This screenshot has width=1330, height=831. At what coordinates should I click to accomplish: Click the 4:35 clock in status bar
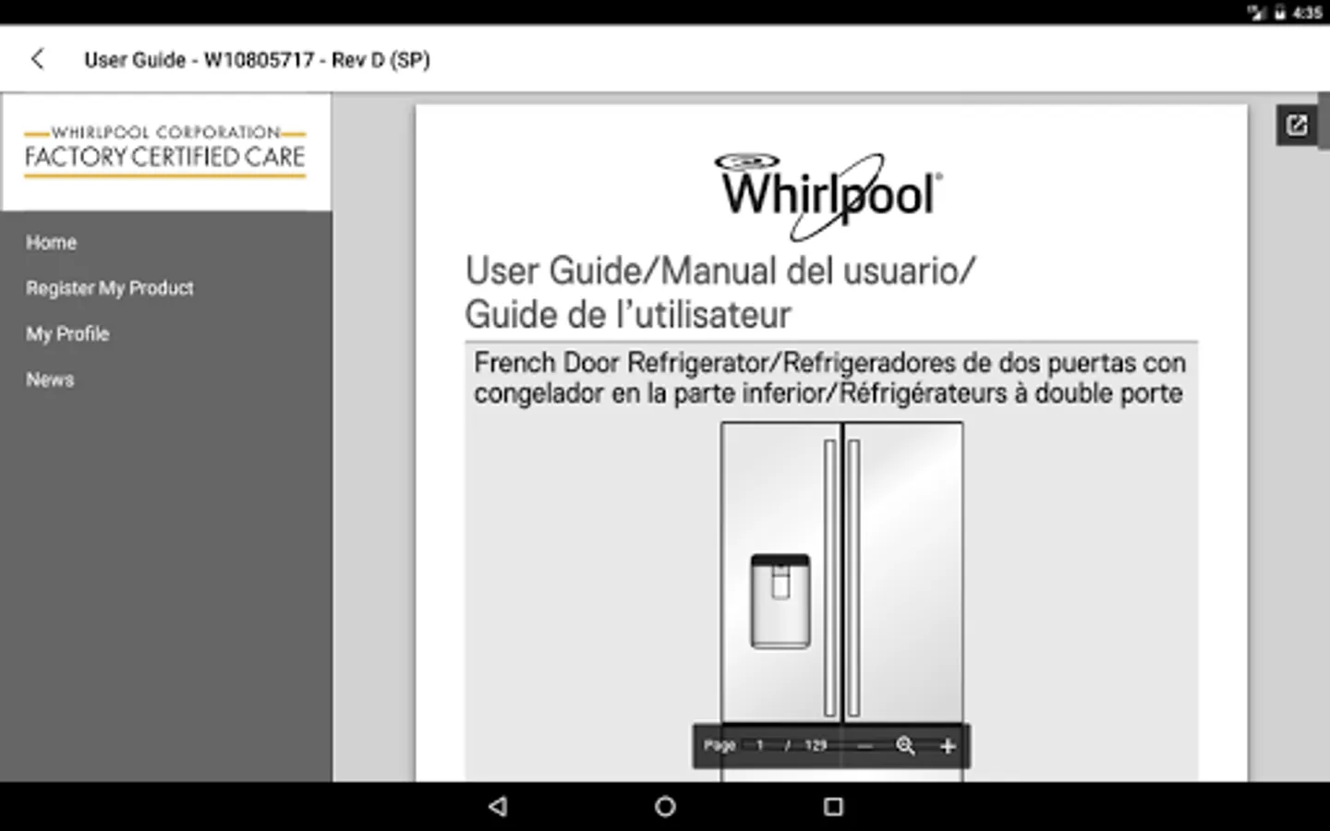point(1308,12)
